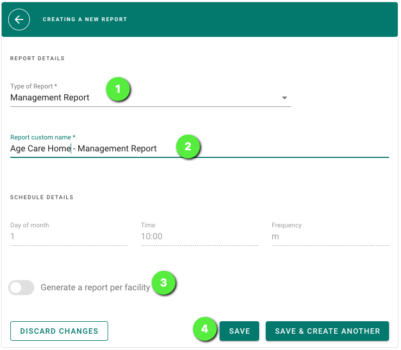Screen dimensions: 401x350
Task: Click the Report Details heading
Action: (x=37, y=59)
